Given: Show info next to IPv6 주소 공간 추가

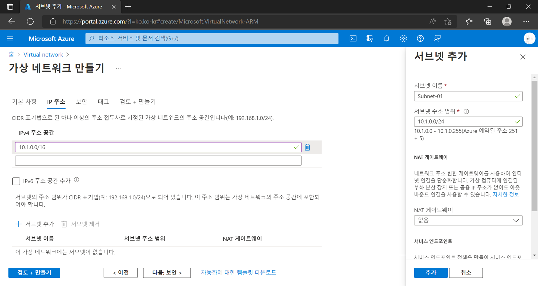Looking at the screenshot, I should pyautogui.click(x=77, y=180).
